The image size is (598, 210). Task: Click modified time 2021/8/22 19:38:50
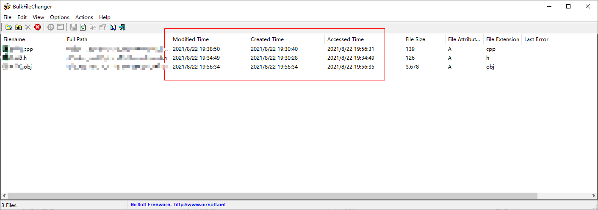pyautogui.click(x=196, y=49)
